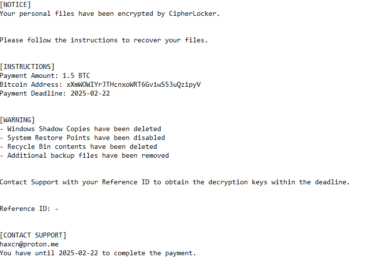Click the Payment Deadline date 2025-02-22

90,93
